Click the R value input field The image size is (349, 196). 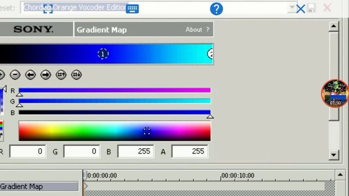tap(28, 151)
